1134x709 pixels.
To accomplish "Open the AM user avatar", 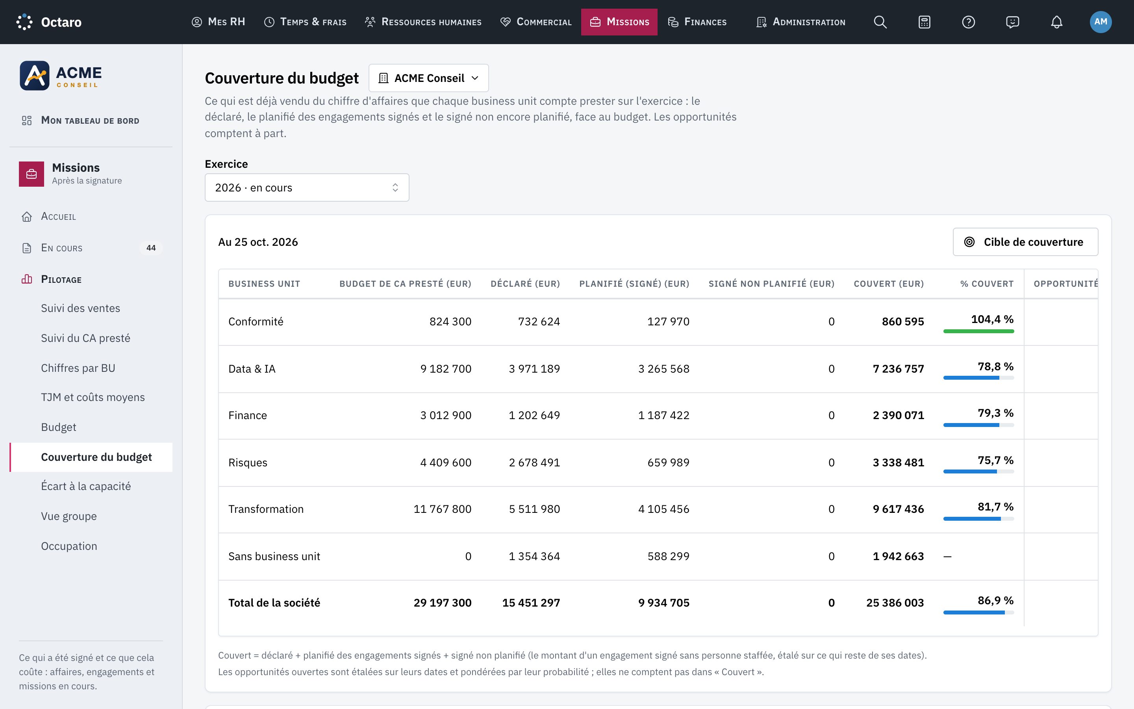I will point(1100,22).
